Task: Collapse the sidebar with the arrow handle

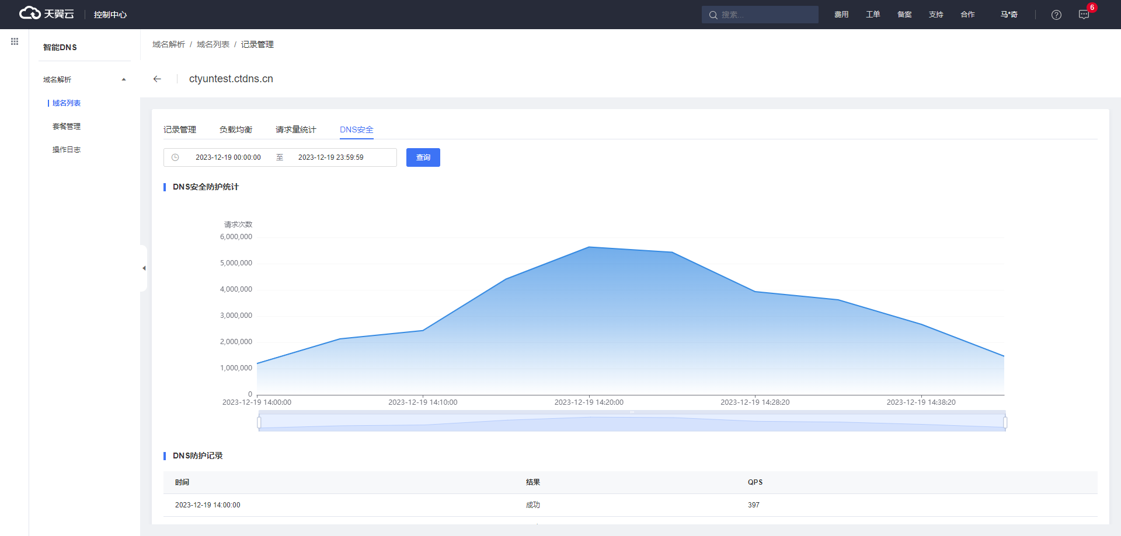Action: click(144, 268)
